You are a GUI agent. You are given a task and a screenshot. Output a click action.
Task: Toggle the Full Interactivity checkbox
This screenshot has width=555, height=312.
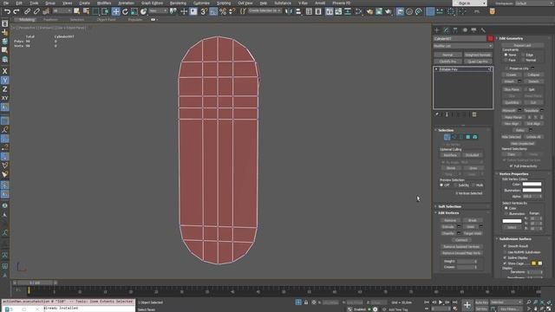coord(511,166)
